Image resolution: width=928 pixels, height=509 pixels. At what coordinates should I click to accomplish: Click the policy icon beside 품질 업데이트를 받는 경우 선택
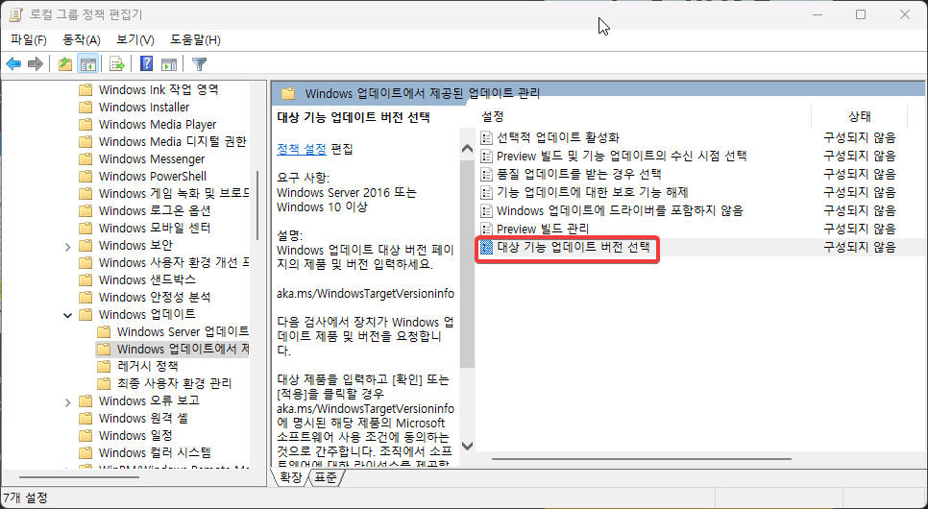[x=486, y=175]
